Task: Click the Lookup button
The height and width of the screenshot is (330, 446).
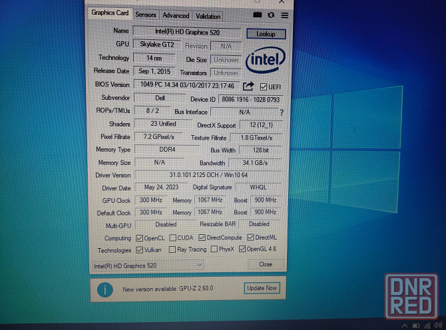Action: [x=266, y=34]
